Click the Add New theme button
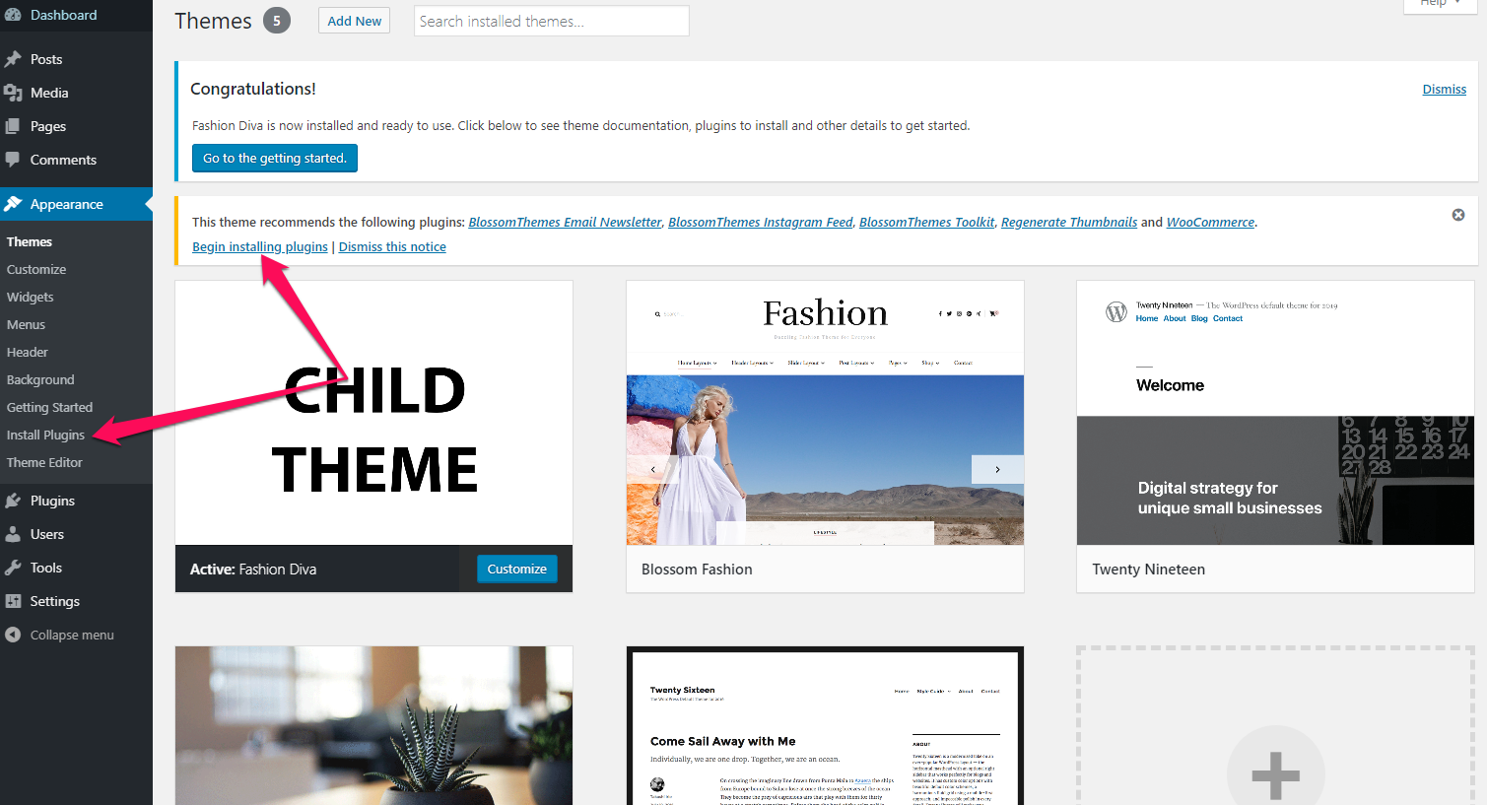This screenshot has width=1487, height=805. [x=355, y=21]
